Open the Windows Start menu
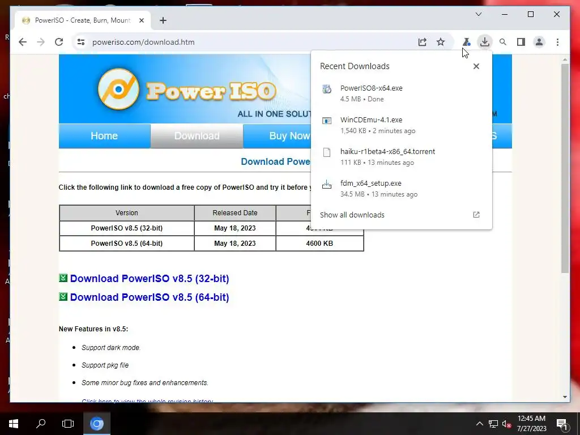The image size is (580, 435). pos(14,424)
